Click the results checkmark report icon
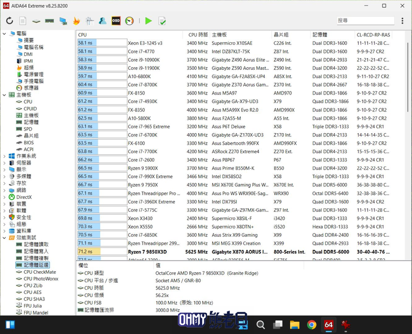412x334 pixels. click(162, 21)
